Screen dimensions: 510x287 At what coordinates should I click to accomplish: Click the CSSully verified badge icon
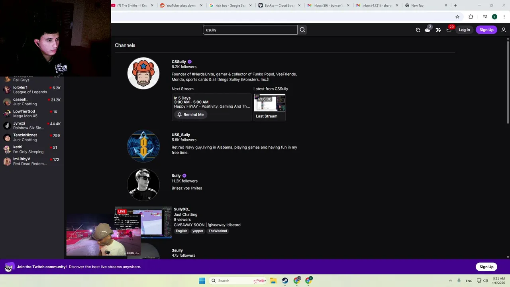coord(190,62)
